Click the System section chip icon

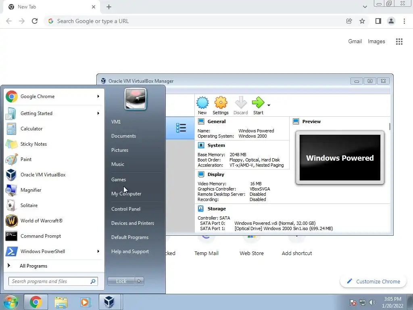click(201, 145)
